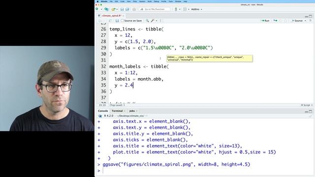Click the 'x = 1:12,' code line
Screen dimensions: 315x177
[126, 73]
